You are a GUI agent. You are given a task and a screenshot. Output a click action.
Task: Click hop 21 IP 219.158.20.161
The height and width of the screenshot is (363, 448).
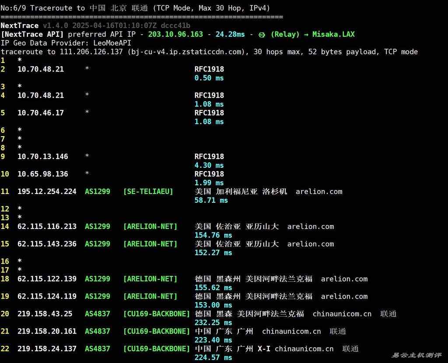47,331
